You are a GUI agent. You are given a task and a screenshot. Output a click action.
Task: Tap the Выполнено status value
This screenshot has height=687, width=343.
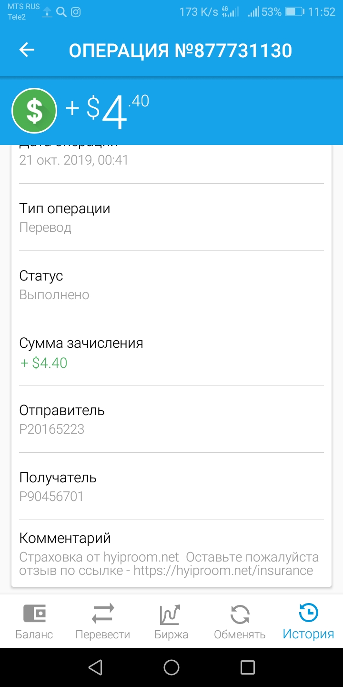tap(54, 295)
